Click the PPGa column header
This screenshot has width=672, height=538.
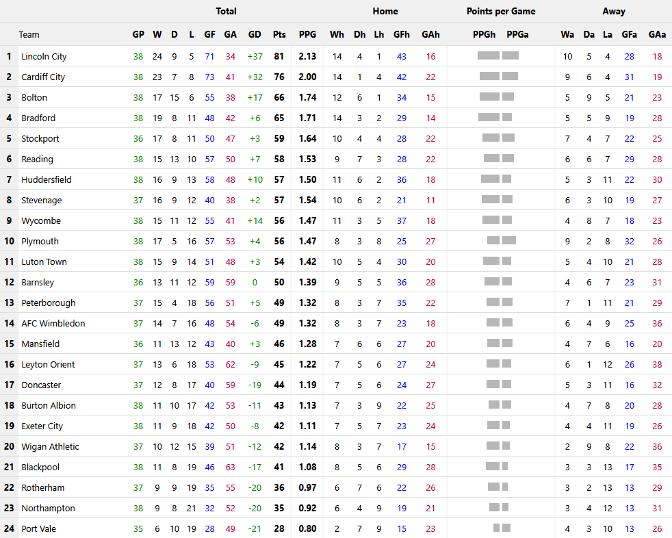tap(517, 35)
